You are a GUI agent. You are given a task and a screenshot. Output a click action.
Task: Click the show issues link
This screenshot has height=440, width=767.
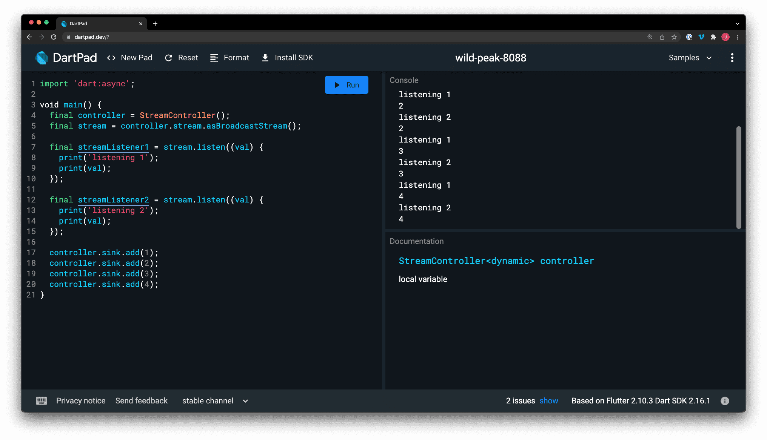point(549,401)
